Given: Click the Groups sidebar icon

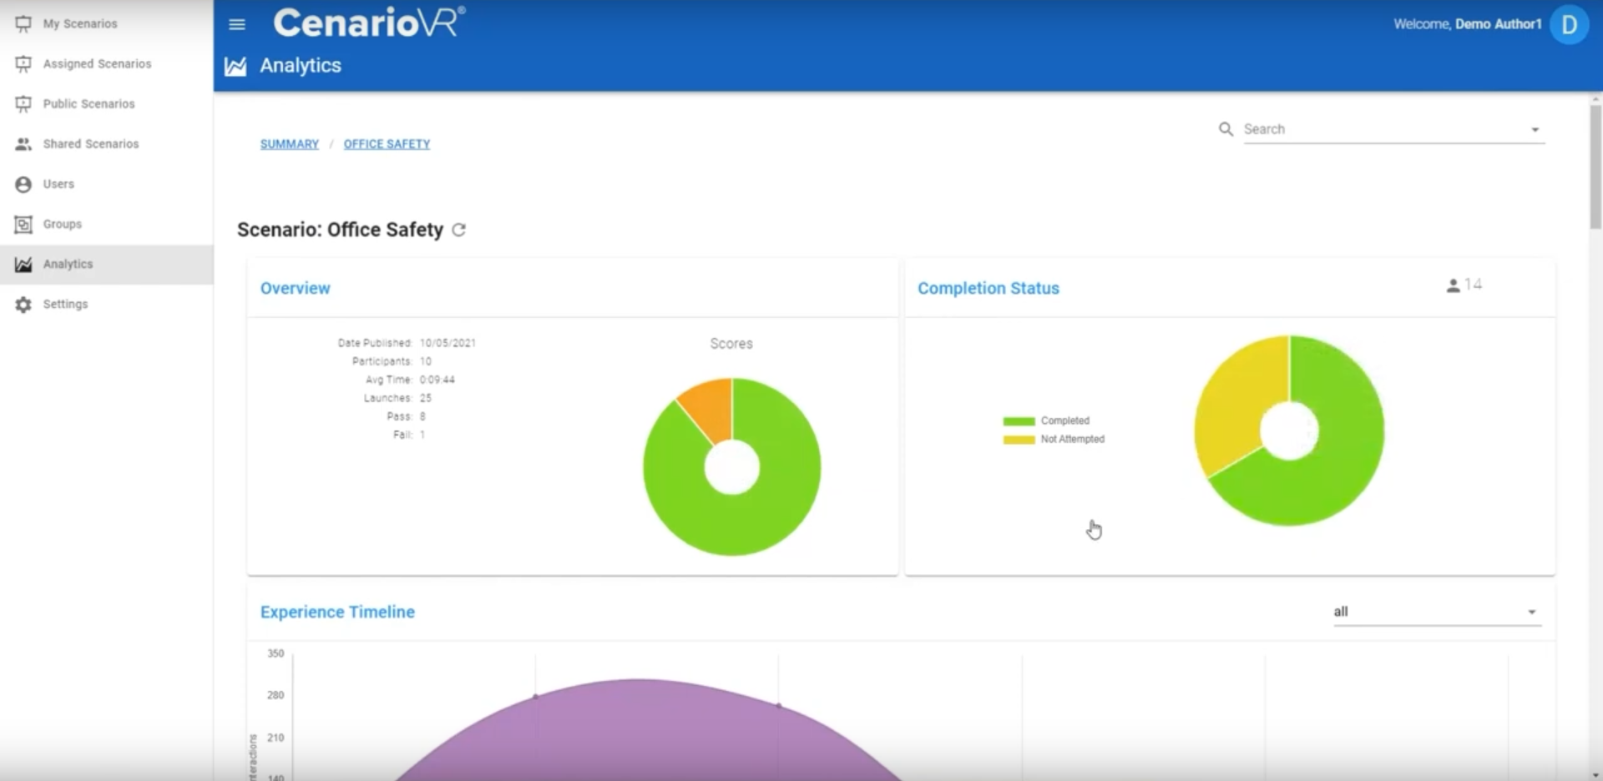Looking at the screenshot, I should (23, 224).
